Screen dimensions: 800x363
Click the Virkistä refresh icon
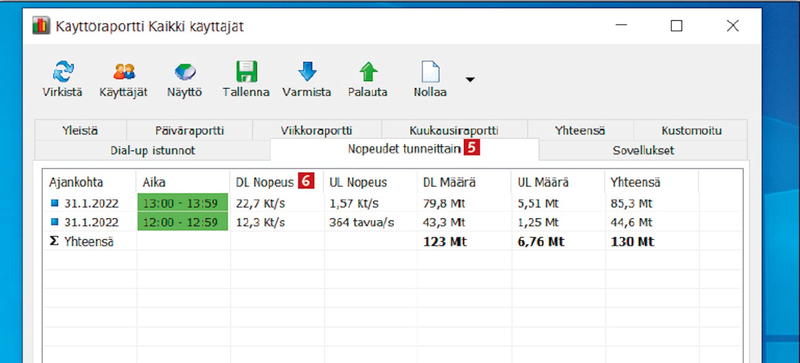(x=62, y=72)
